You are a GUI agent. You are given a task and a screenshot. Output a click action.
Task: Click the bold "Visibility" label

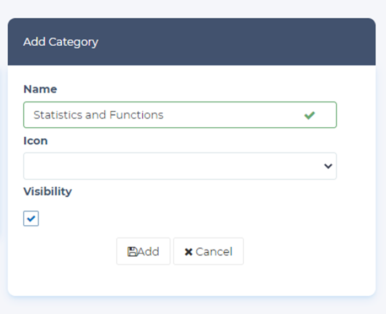47,192
